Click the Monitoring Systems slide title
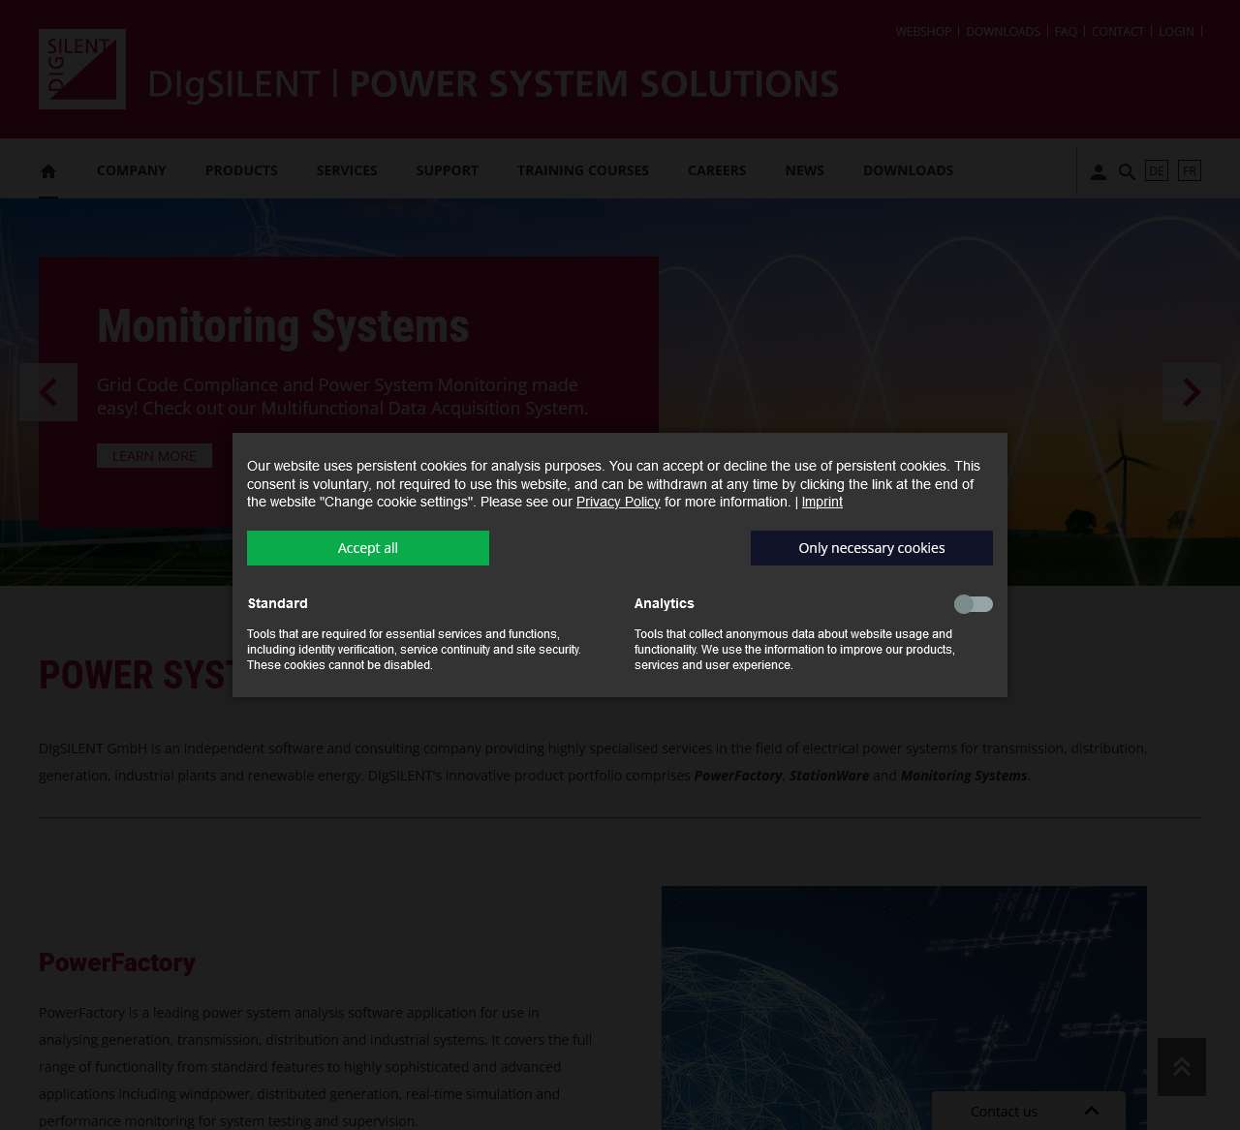This screenshot has width=1240, height=1130. pyautogui.click(x=283, y=326)
